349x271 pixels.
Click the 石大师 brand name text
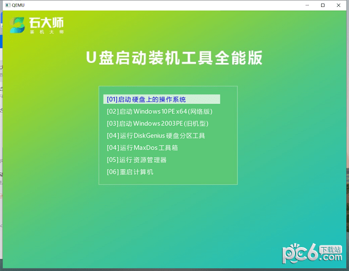[46, 22]
